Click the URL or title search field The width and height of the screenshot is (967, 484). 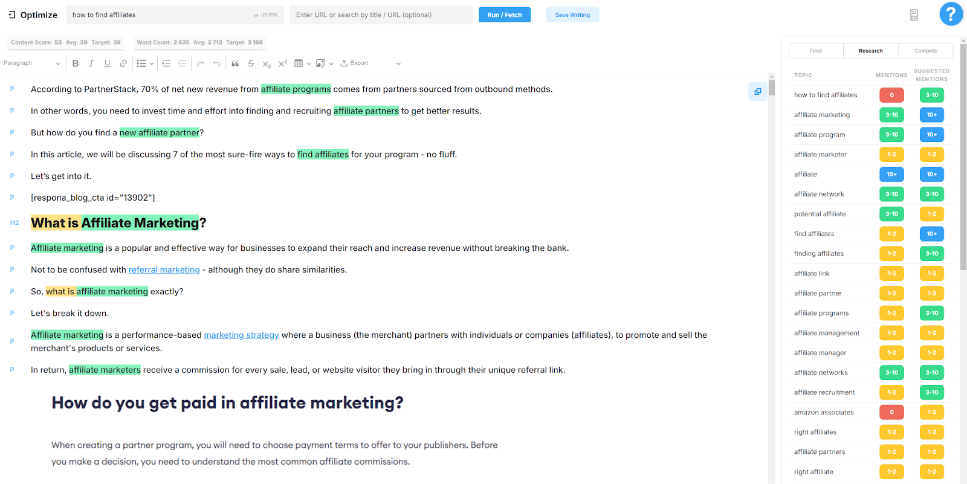[381, 15]
